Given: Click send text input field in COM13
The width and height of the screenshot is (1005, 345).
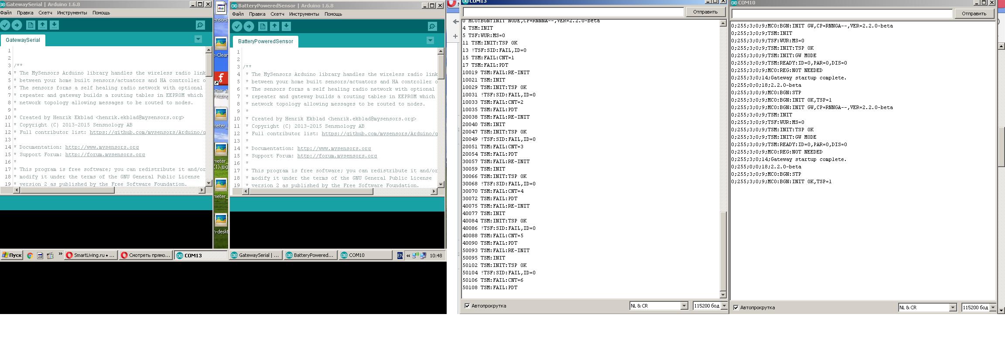Looking at the screenshot, I should pos(573,12).
